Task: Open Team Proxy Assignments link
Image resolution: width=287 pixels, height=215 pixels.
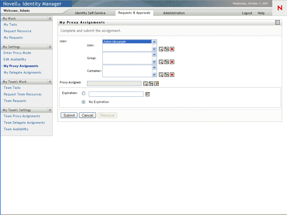Action: coord(22,116)
